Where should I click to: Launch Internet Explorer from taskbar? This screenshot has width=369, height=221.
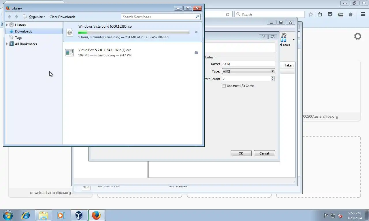pyautogui.click(x=26, y=215)
